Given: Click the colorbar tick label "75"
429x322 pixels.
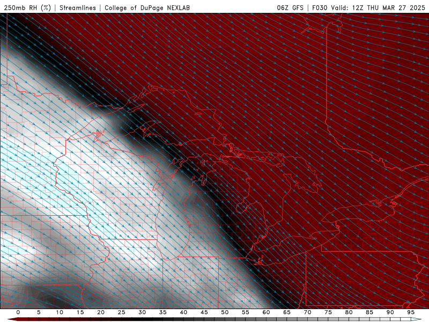Looking at the screenshot, I should point(328,312).
